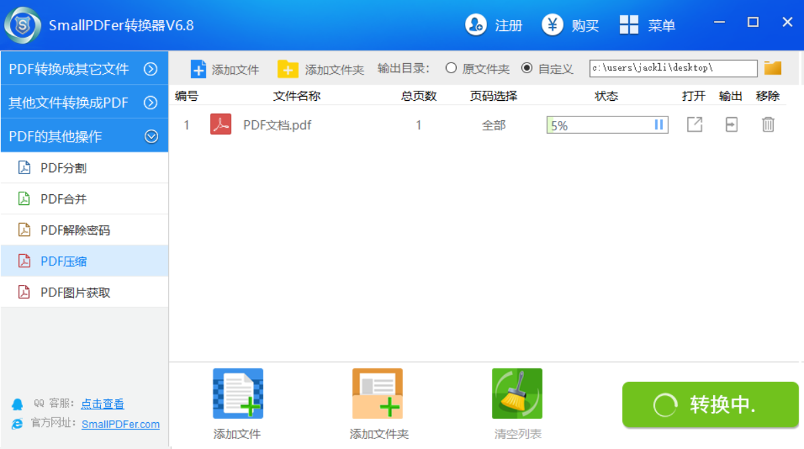
Task: Click the output icon for PDF文档.pdf
Action: coord(731,125)
